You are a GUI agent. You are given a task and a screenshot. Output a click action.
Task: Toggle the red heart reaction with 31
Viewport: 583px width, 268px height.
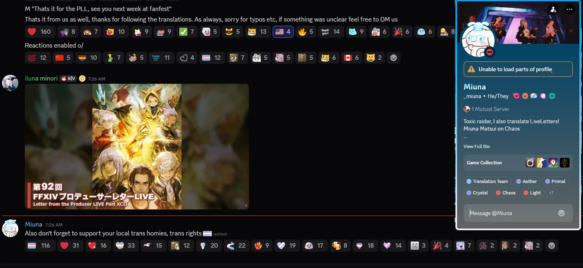(70, 246)
